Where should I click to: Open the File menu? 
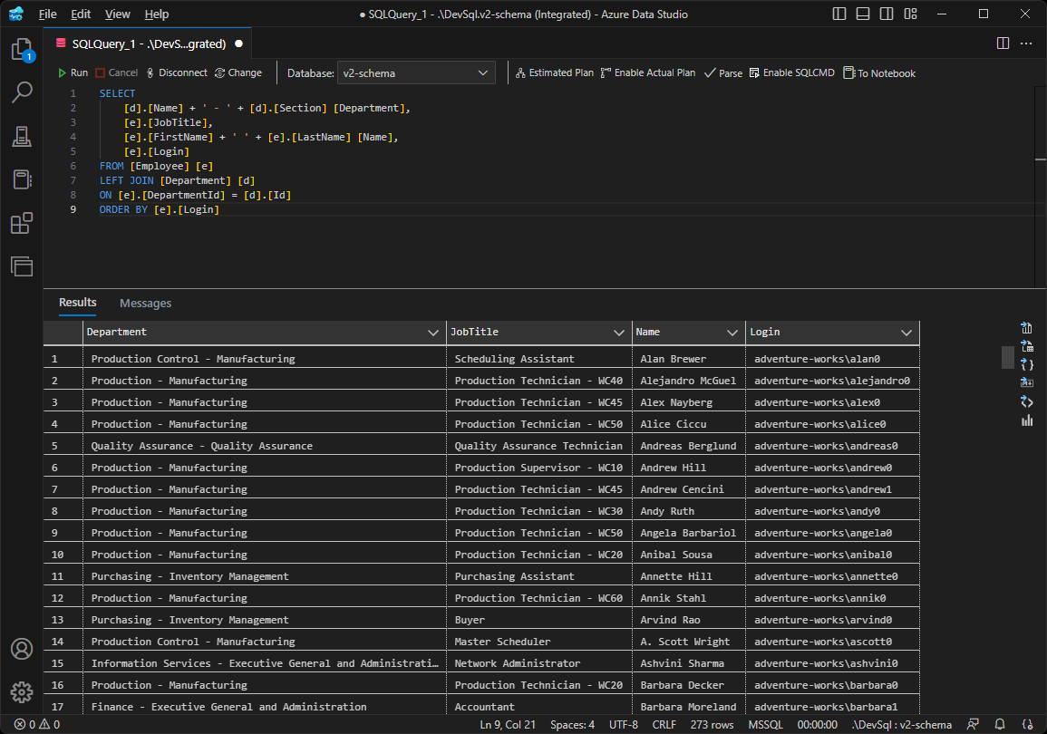point(47,14)
